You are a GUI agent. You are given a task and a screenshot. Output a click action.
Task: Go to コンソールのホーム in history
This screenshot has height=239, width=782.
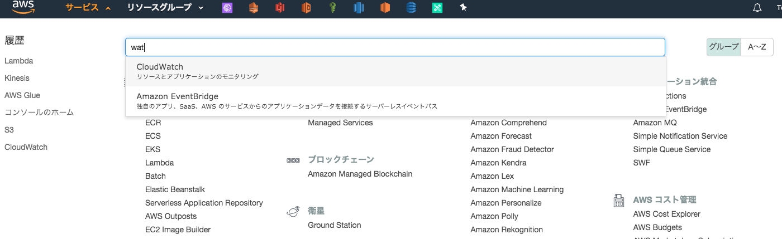[x=39, y=113]
